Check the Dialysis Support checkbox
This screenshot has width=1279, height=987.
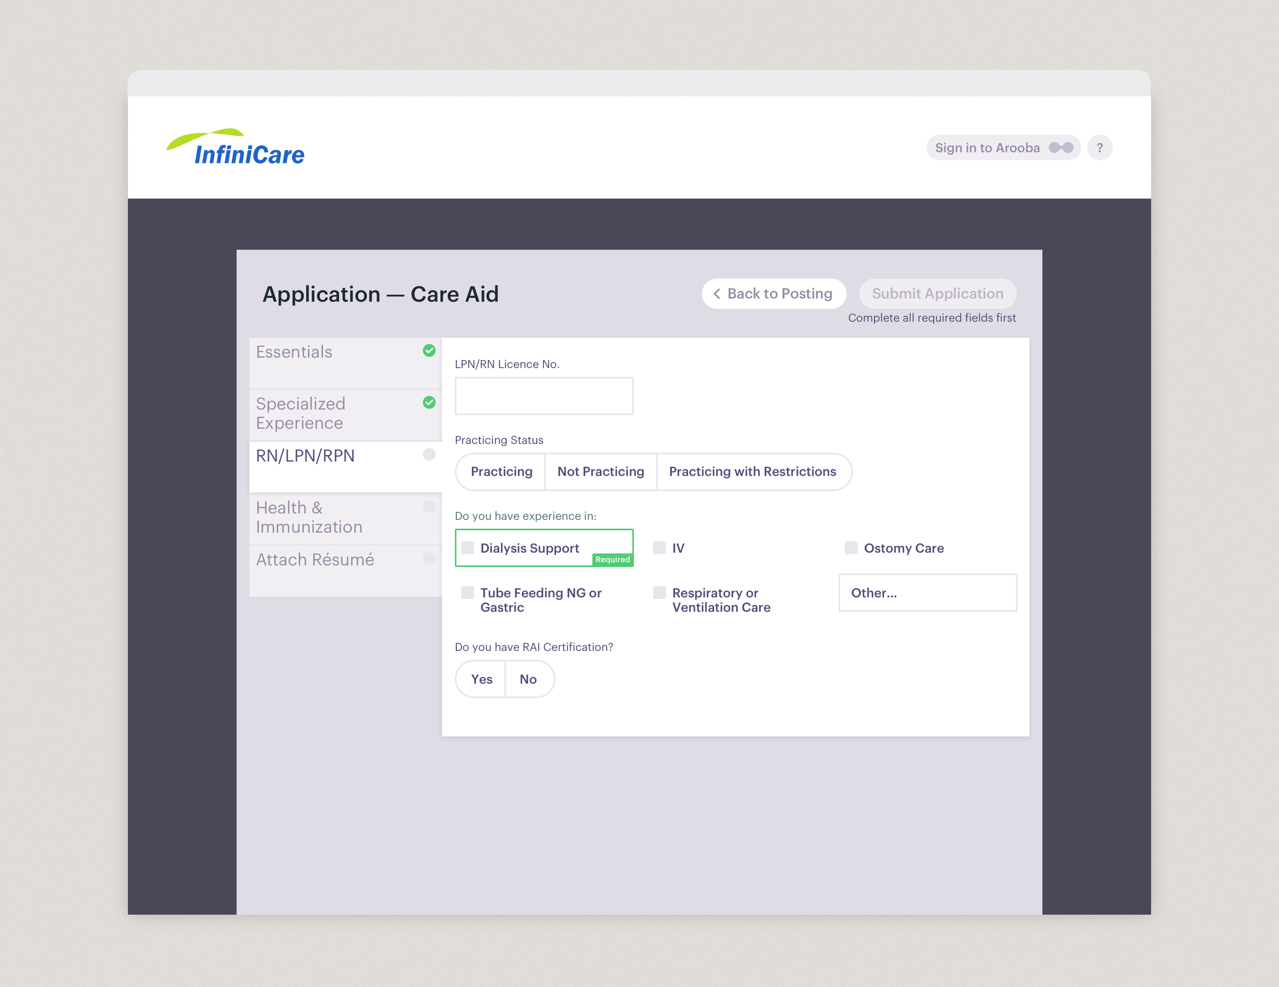[x=467, y=547]
